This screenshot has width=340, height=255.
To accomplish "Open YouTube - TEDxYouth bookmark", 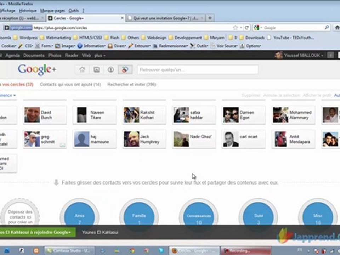I will click(x=290, y=38).
